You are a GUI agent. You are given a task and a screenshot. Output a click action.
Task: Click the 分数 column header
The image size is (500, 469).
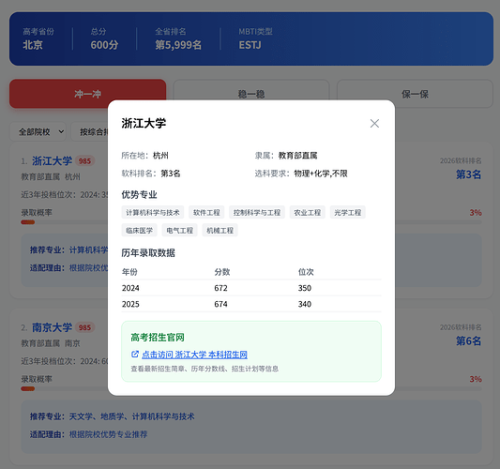tap(222, 272)
